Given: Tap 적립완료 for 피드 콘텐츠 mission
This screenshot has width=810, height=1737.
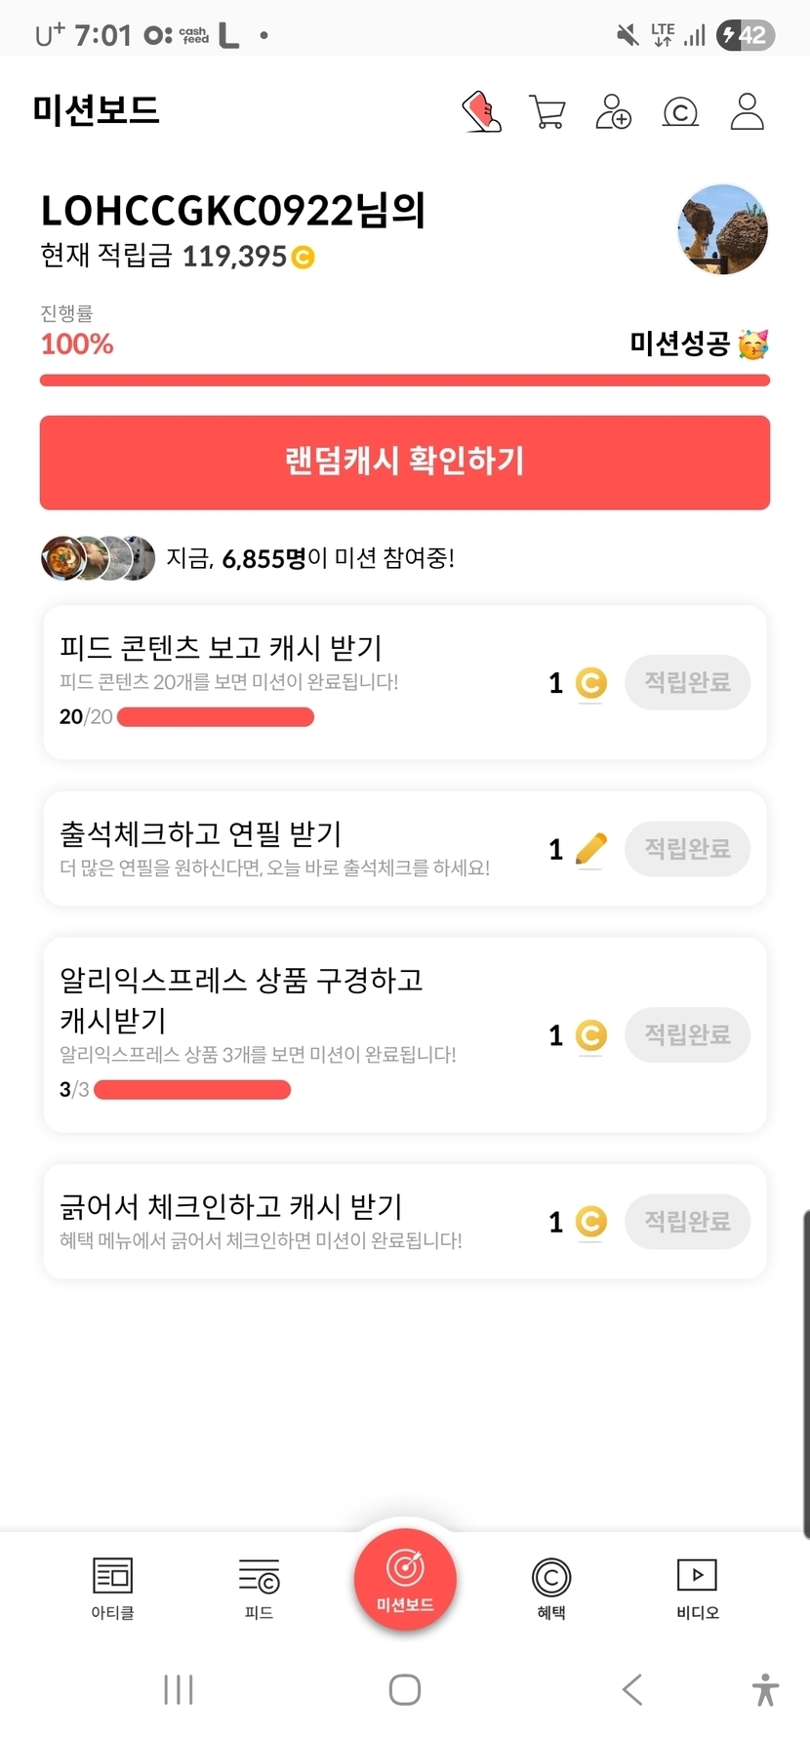Looking at the screenshot, I should (x=687, y=682).
